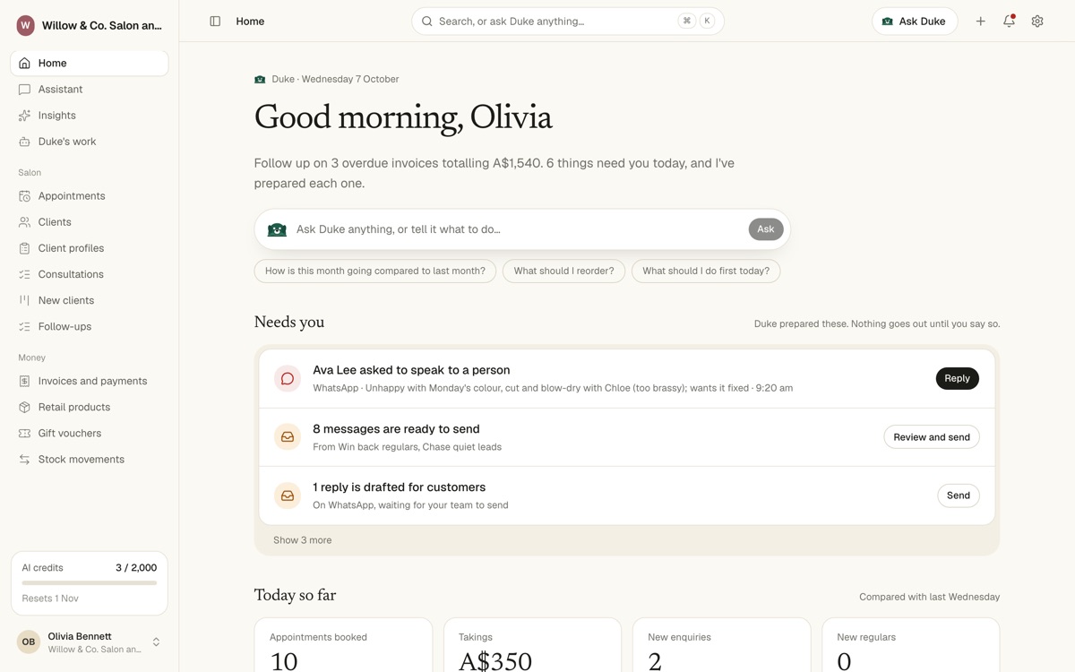Screen dimensions: 1075x672
Task: Click the Ask submit button
Action: pos(766,229)
